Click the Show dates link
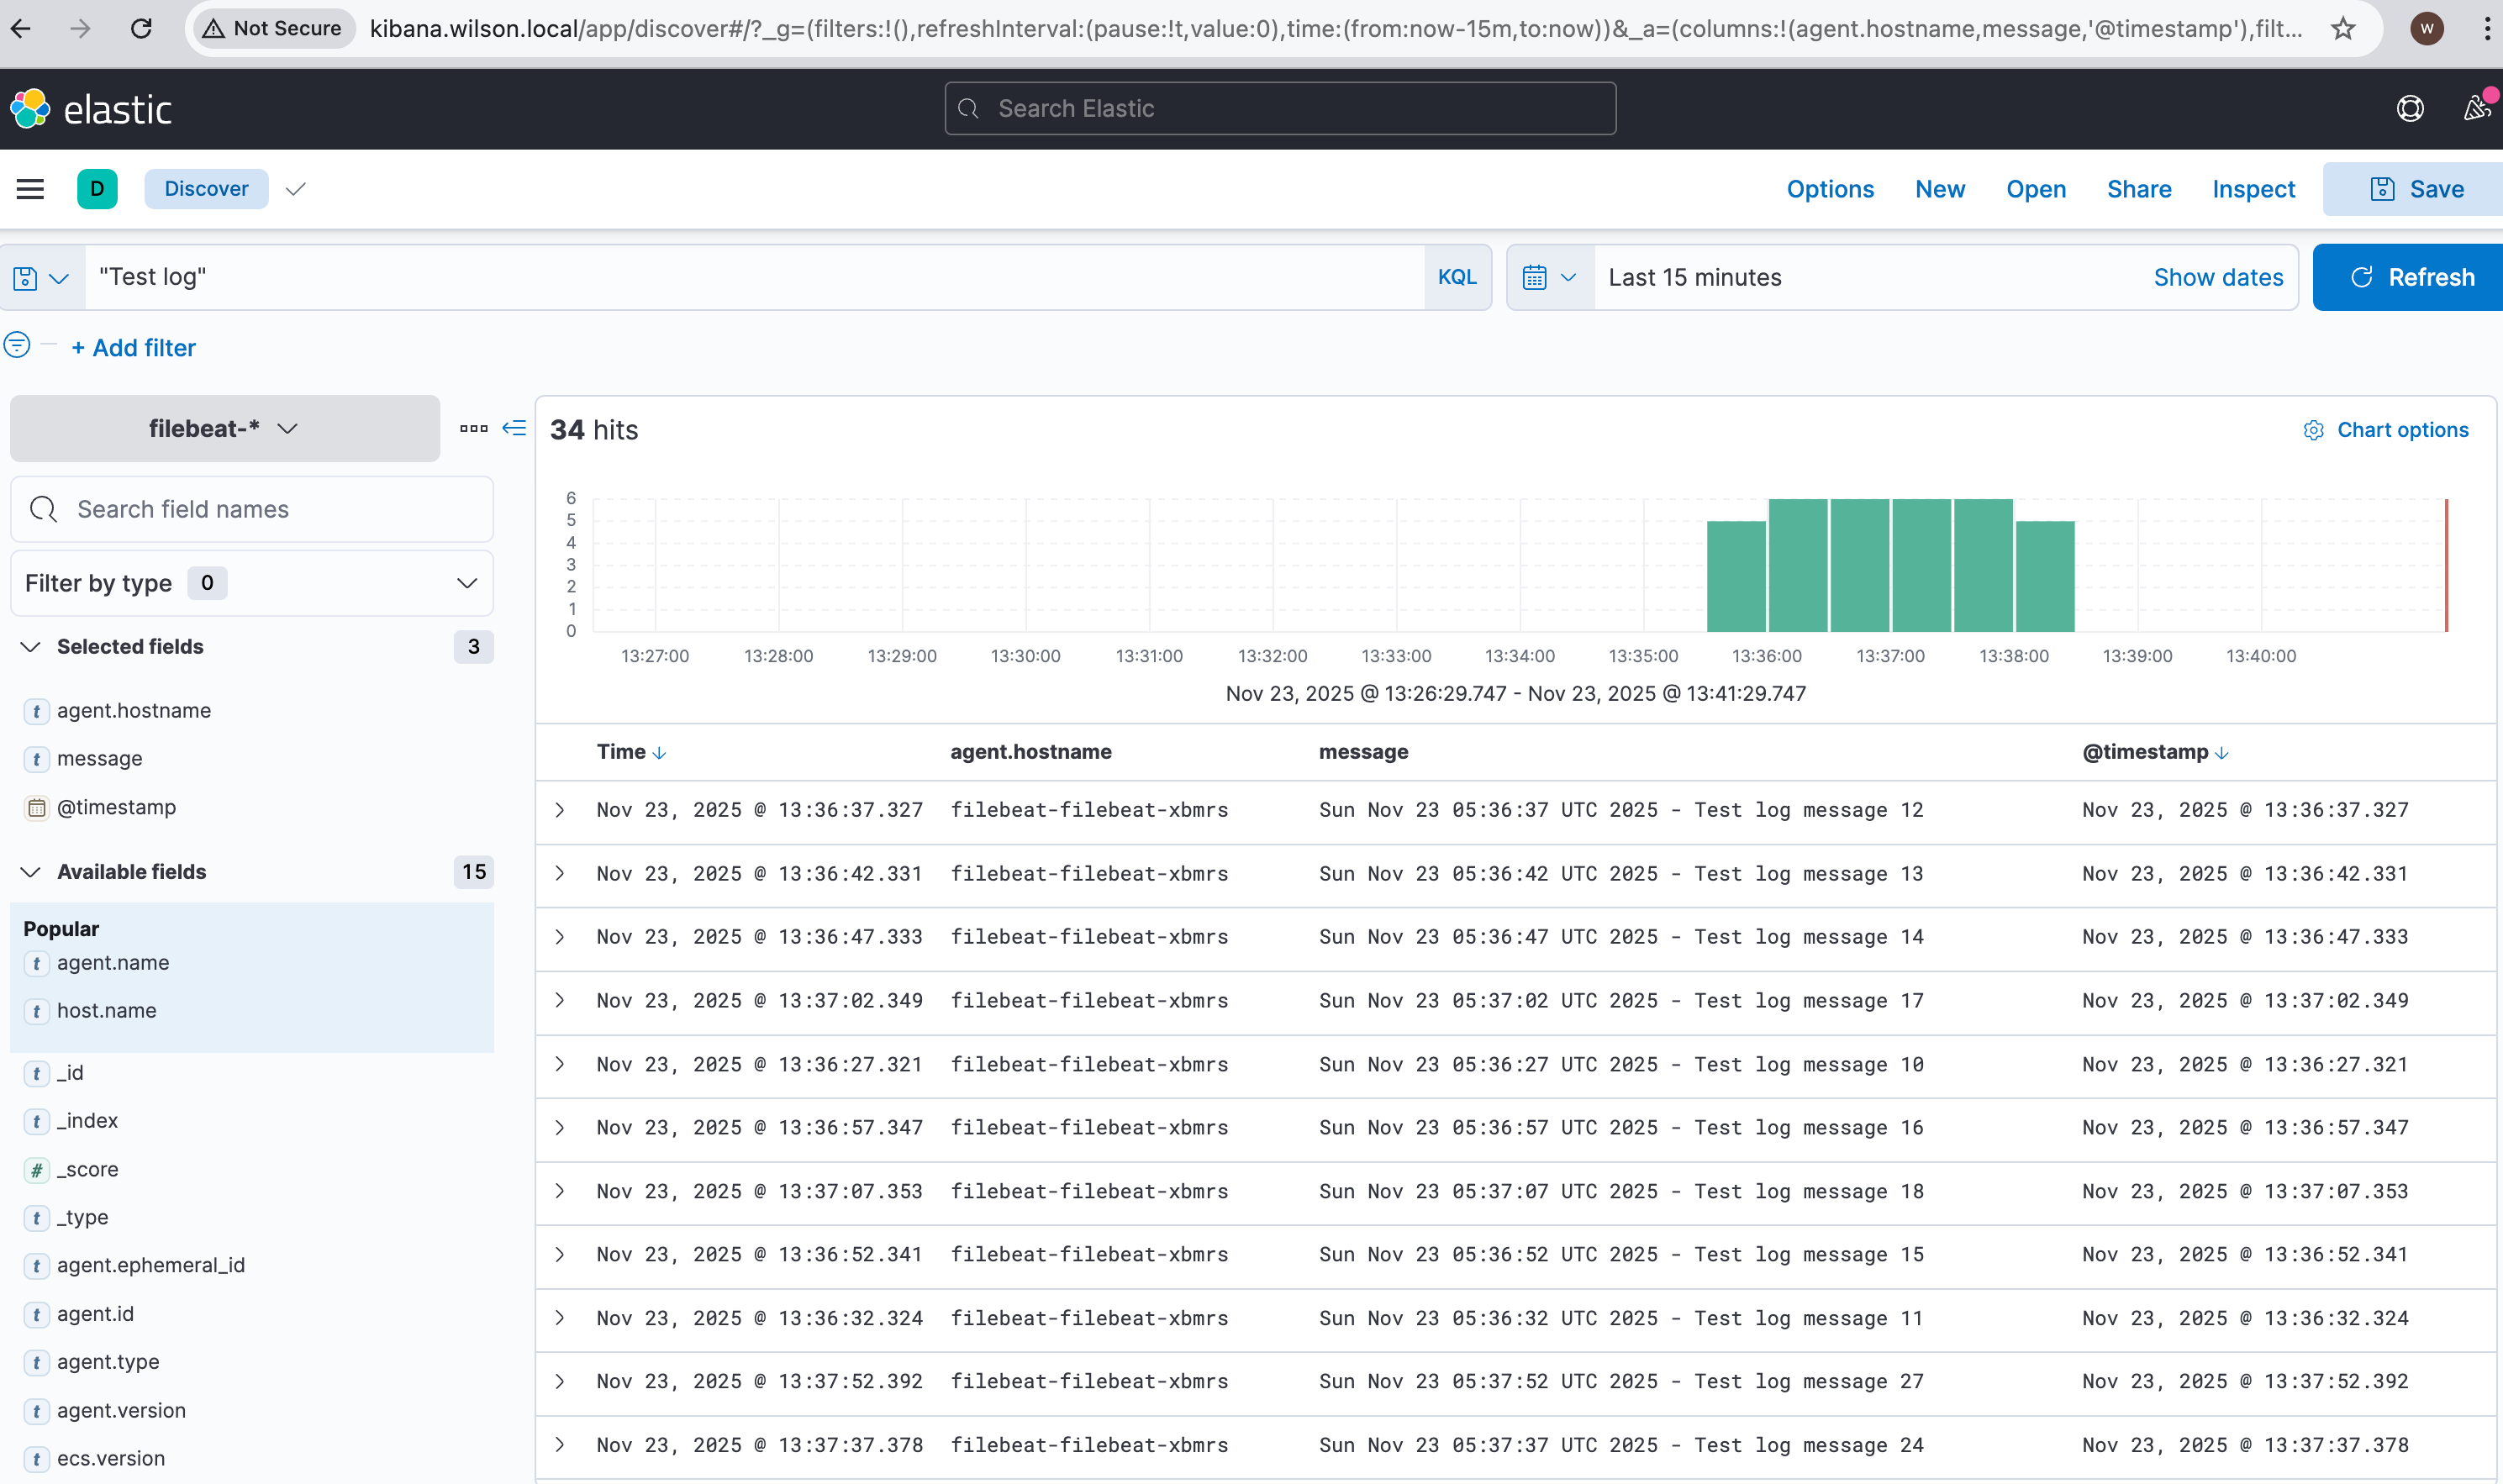Screen dimensions: 2503x1484 [2218, 277]
